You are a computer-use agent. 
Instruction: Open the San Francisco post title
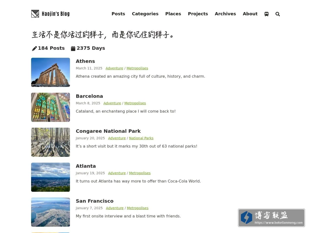(95, 201)
